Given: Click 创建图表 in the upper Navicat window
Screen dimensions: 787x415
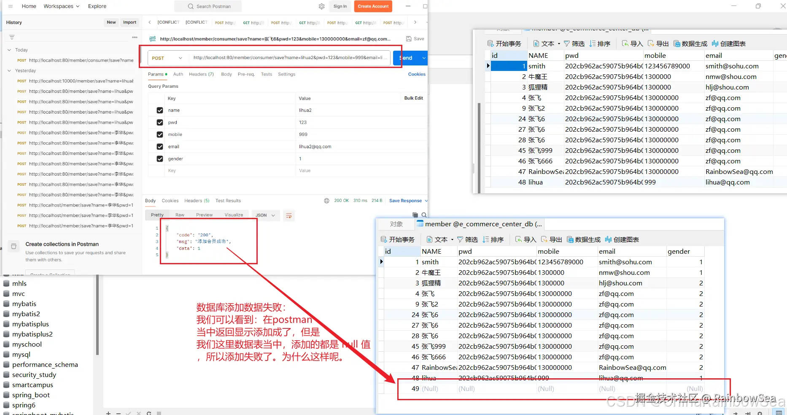Looking at the screenshot, I should pyautogui.click(x=728, y=43).
